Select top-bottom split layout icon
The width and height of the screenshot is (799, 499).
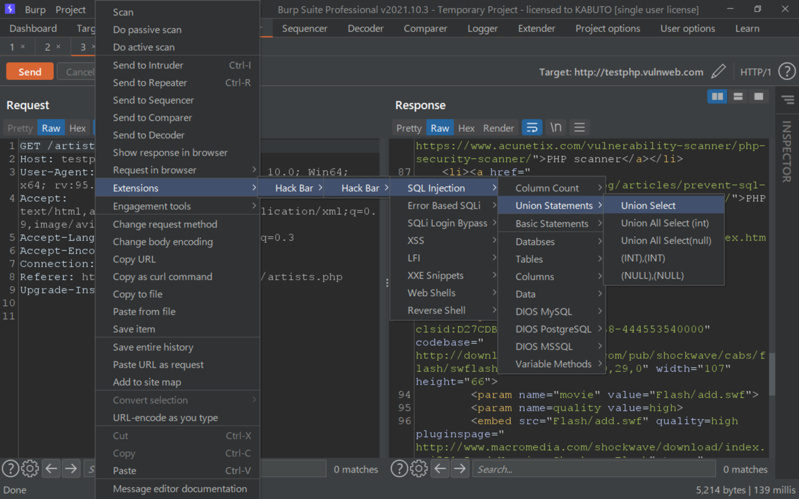point(738,96)
